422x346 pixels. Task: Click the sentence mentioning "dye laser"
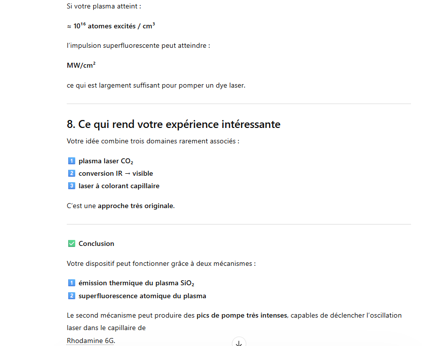(x=156, y=85)
